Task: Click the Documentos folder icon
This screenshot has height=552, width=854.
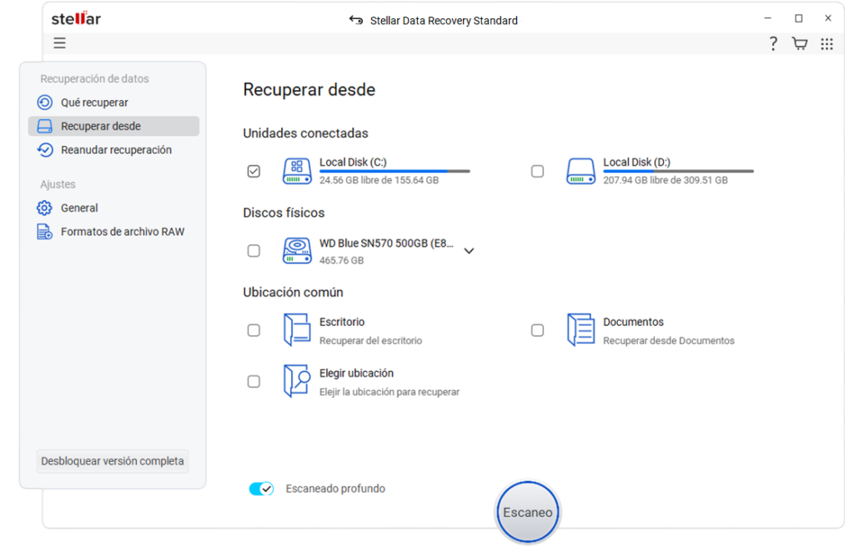Action: tap(580, 330)
